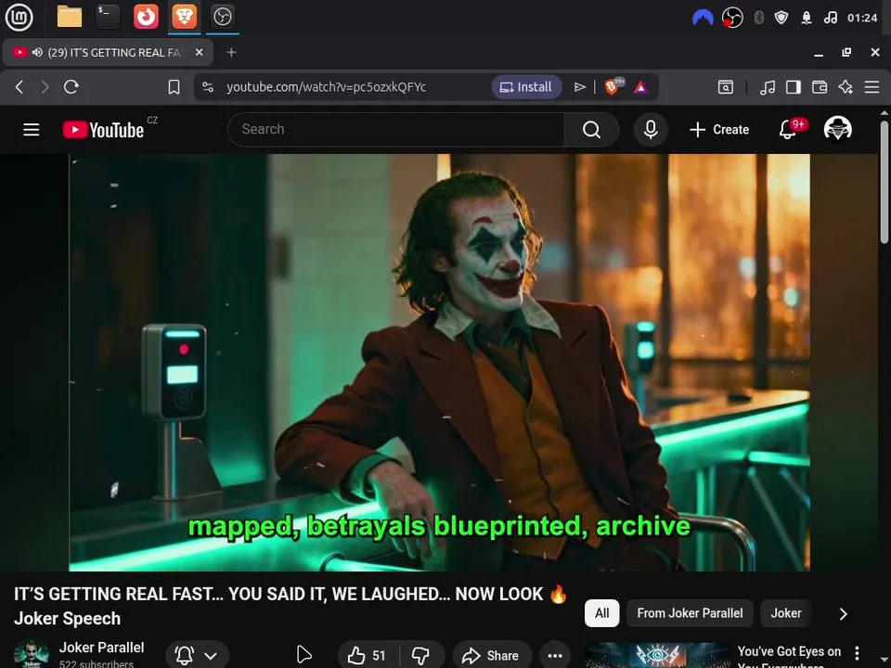Open the Brave Shields lion icon
Image resolution: width=891 pixels, height=668 pixels.
coord(613,86)
